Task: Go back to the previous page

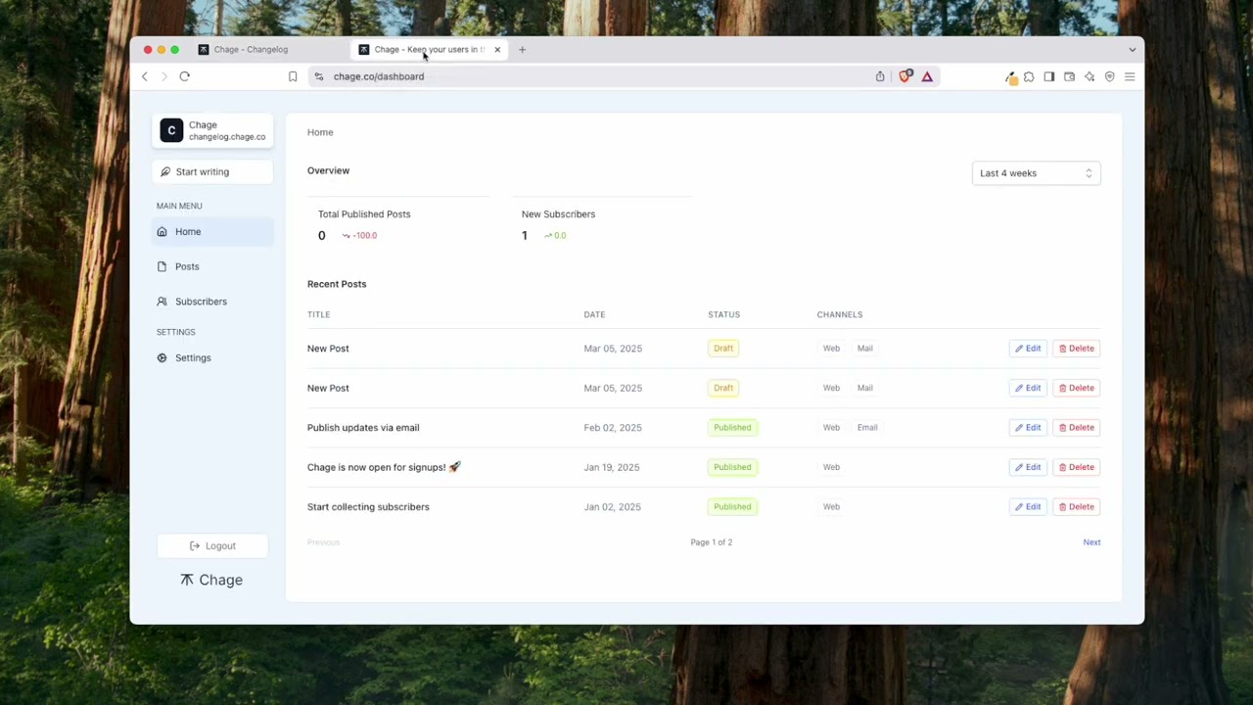Action: click(145, 76)
